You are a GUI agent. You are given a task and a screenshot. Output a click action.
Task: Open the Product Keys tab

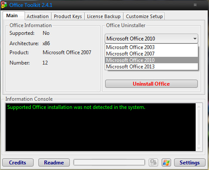click(x=68, y=16)
